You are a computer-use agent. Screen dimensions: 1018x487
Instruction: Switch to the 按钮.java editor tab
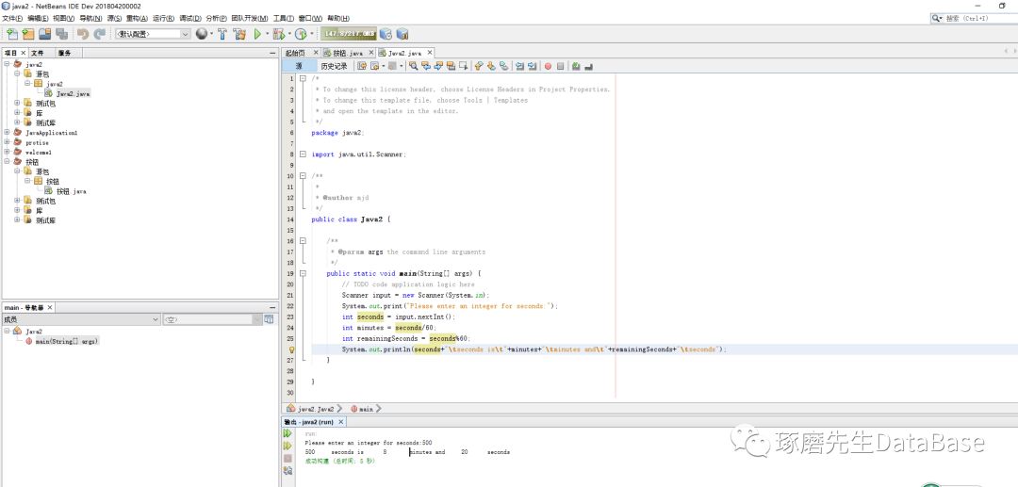tap(348, 53)
